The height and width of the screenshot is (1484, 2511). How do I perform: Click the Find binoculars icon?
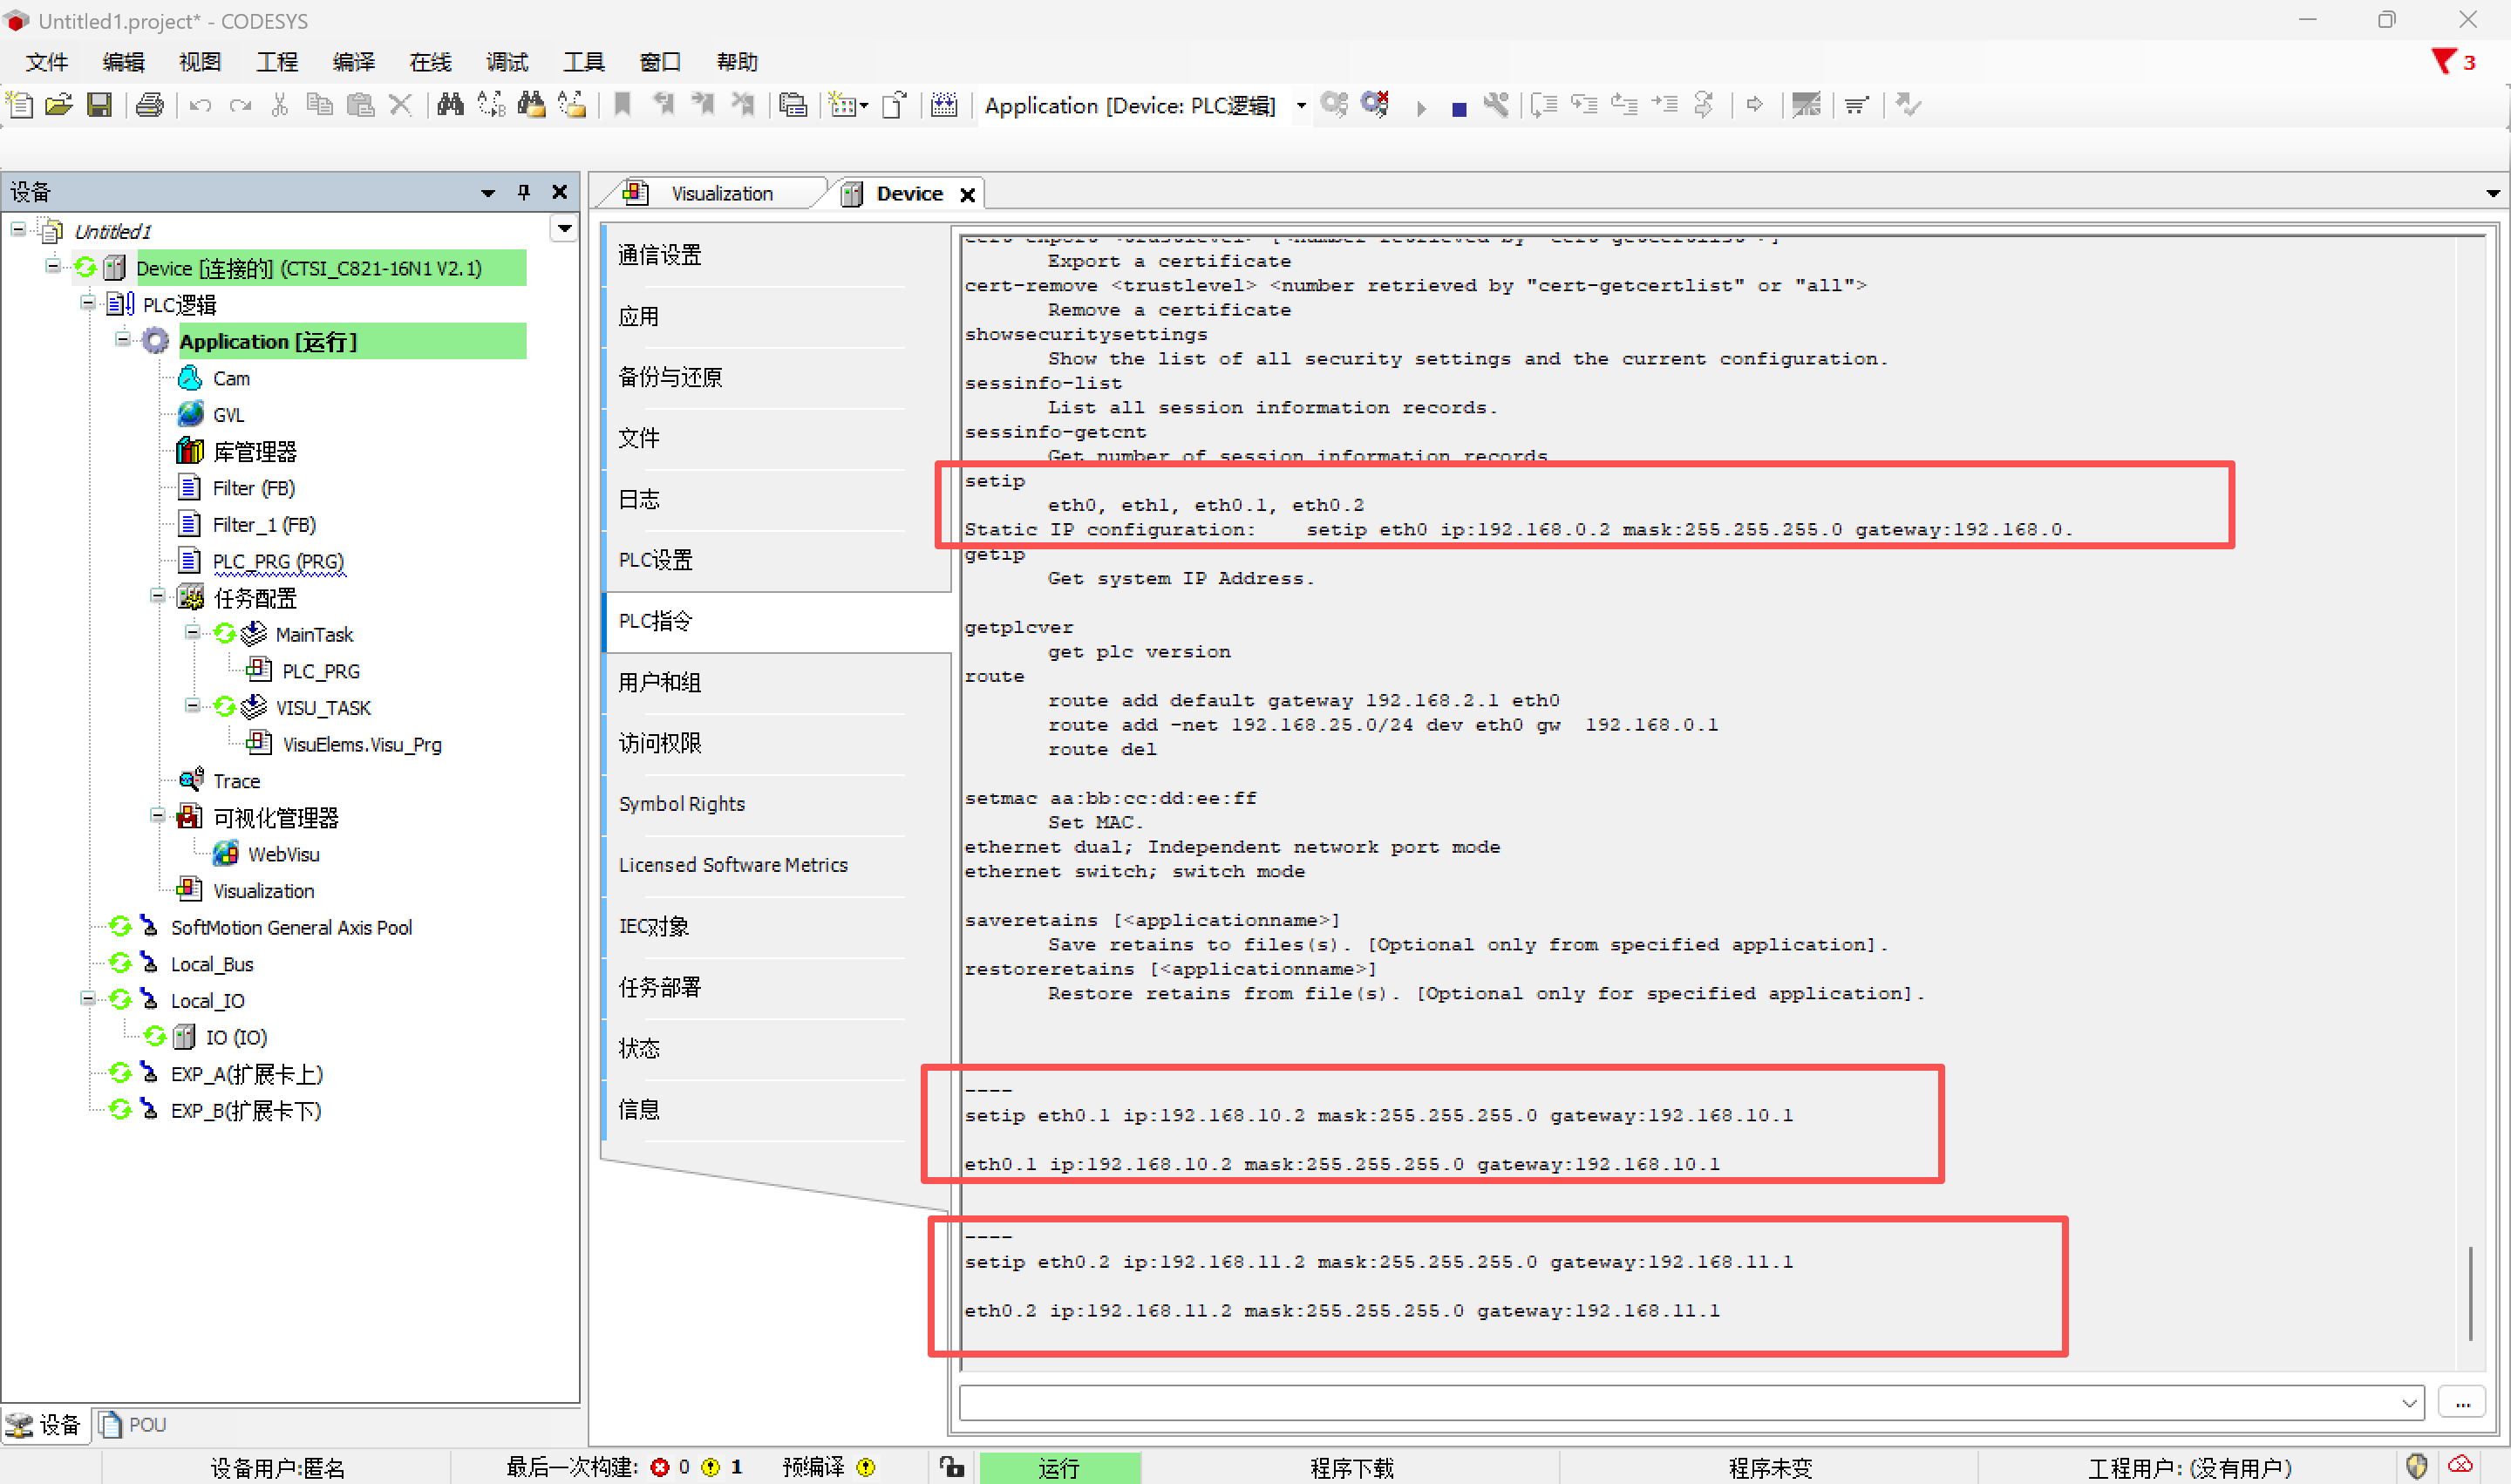tap(450, 105)
